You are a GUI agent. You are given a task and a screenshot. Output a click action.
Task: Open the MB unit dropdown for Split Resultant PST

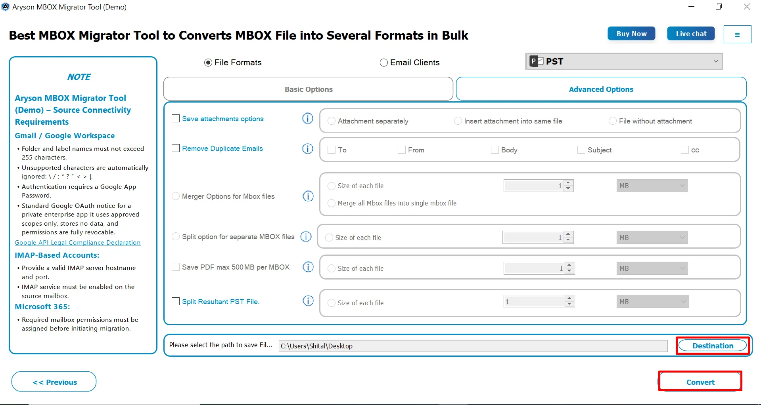tap(652, 302)
